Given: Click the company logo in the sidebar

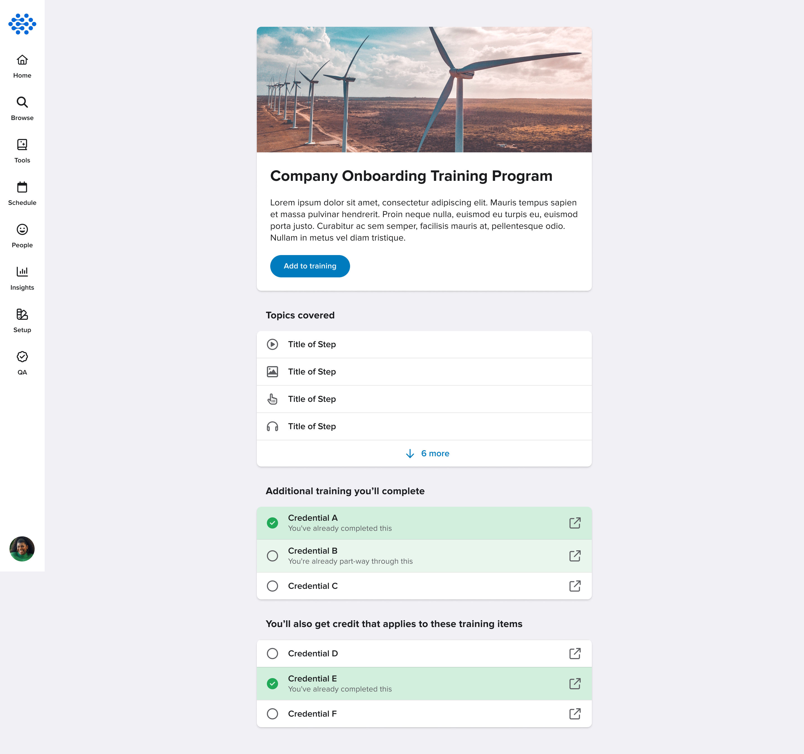Looking at the screenshot, I should pyautogui.click(x=22, y=24).
